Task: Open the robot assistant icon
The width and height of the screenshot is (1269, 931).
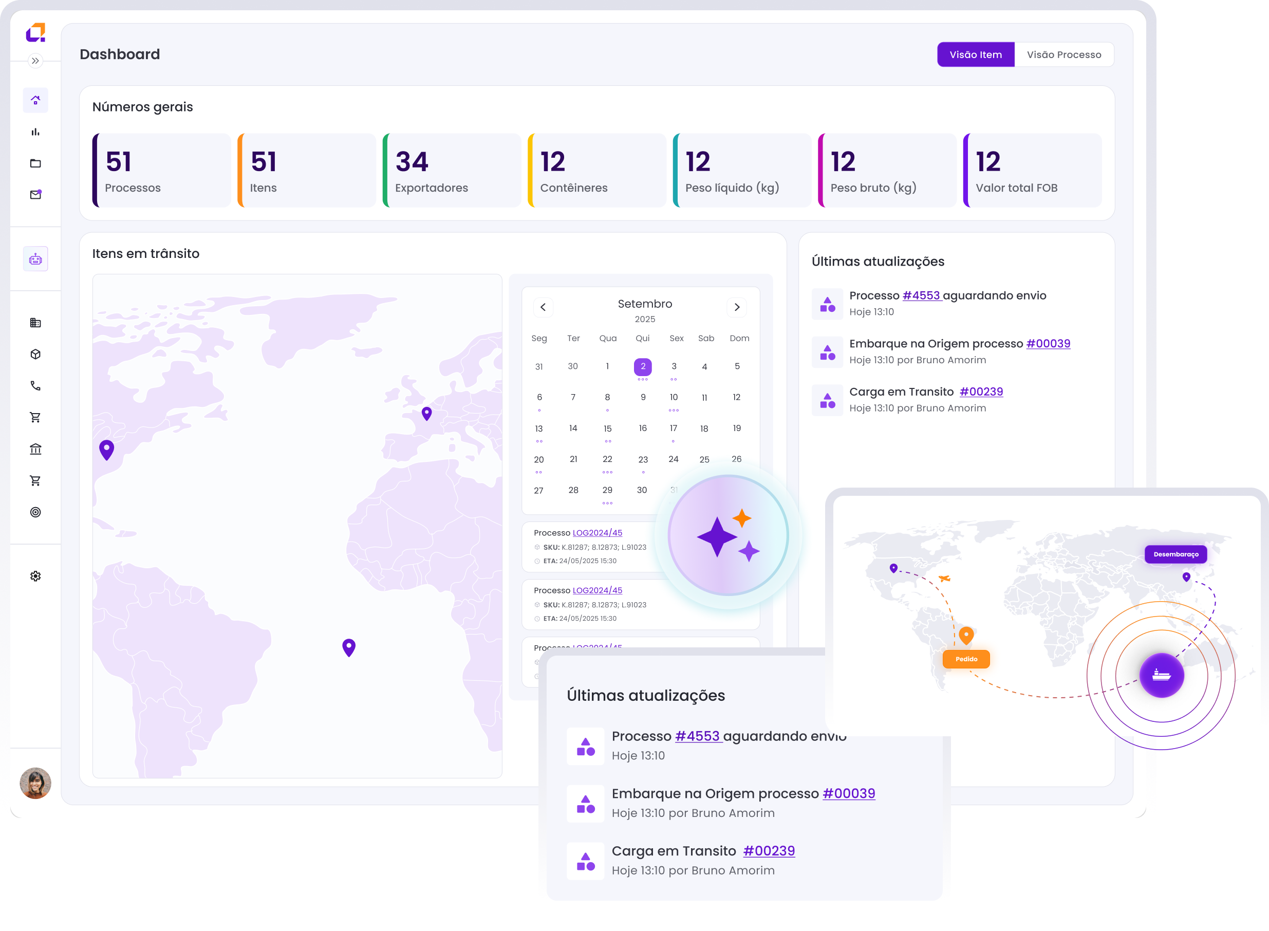Action: click(35, 259)
